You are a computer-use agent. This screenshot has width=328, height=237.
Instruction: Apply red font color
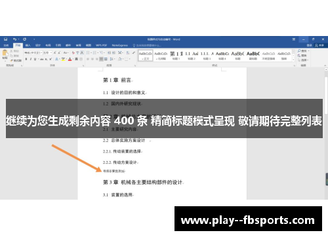pos(70,59)
